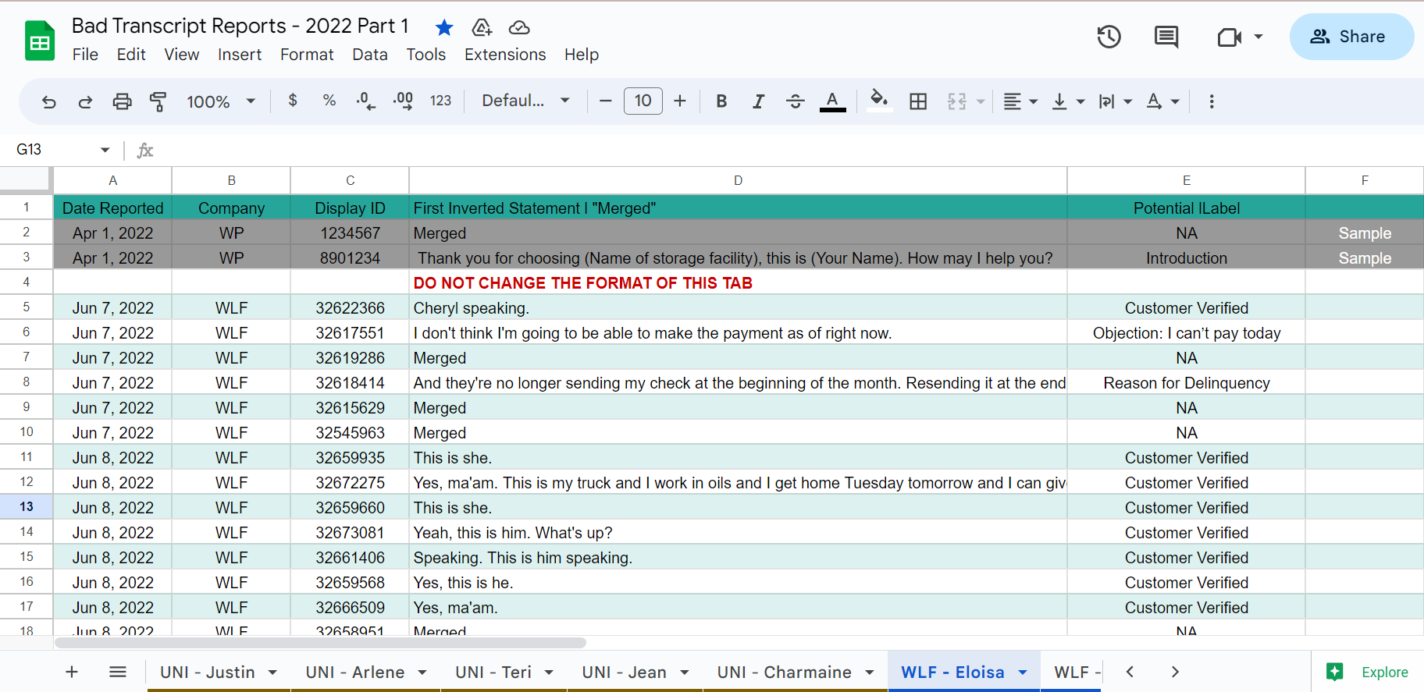Open UNI - Jean tab dropdown arrow
Screen dimensions: 1424x692
coord(685,672)
